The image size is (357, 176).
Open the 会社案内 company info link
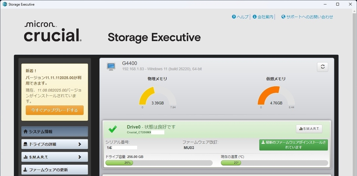tap(263, 17)
